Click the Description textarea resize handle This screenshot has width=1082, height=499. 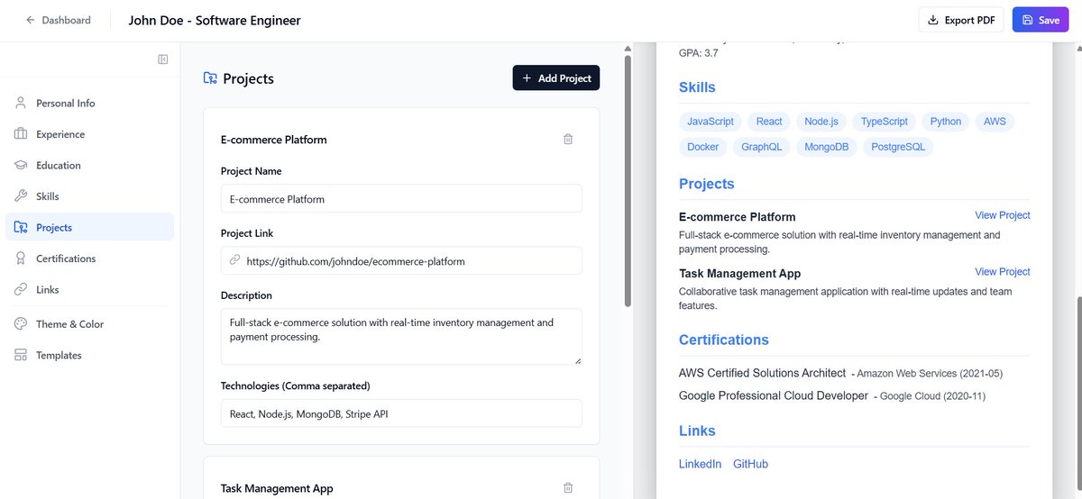pyautogui.click(x=577, y=360)
